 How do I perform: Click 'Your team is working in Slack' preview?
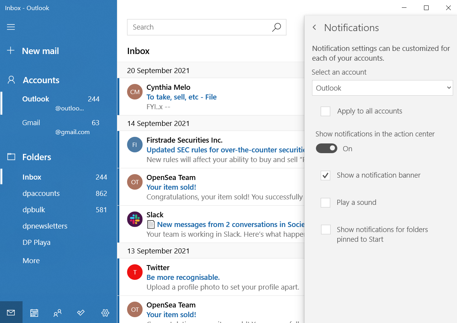[x=225, y=234]
